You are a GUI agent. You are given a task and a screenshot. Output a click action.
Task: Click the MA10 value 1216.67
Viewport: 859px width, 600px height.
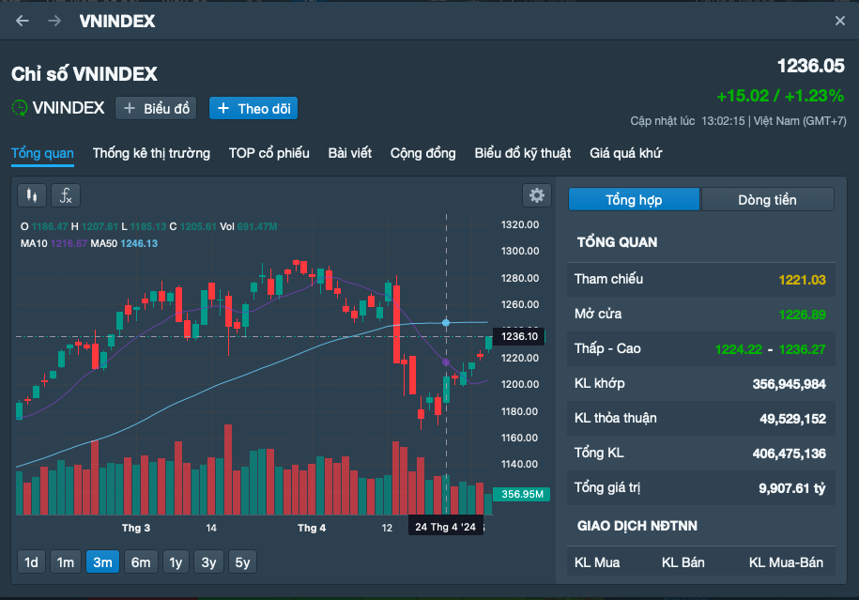(x=69, y=243)
